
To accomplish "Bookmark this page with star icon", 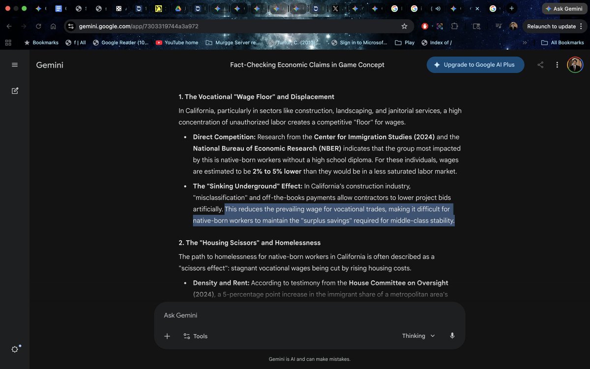I will [404, 26].
